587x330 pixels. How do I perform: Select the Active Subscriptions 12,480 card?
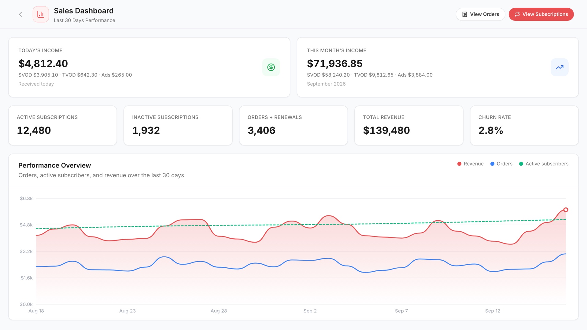coord(63,126)
